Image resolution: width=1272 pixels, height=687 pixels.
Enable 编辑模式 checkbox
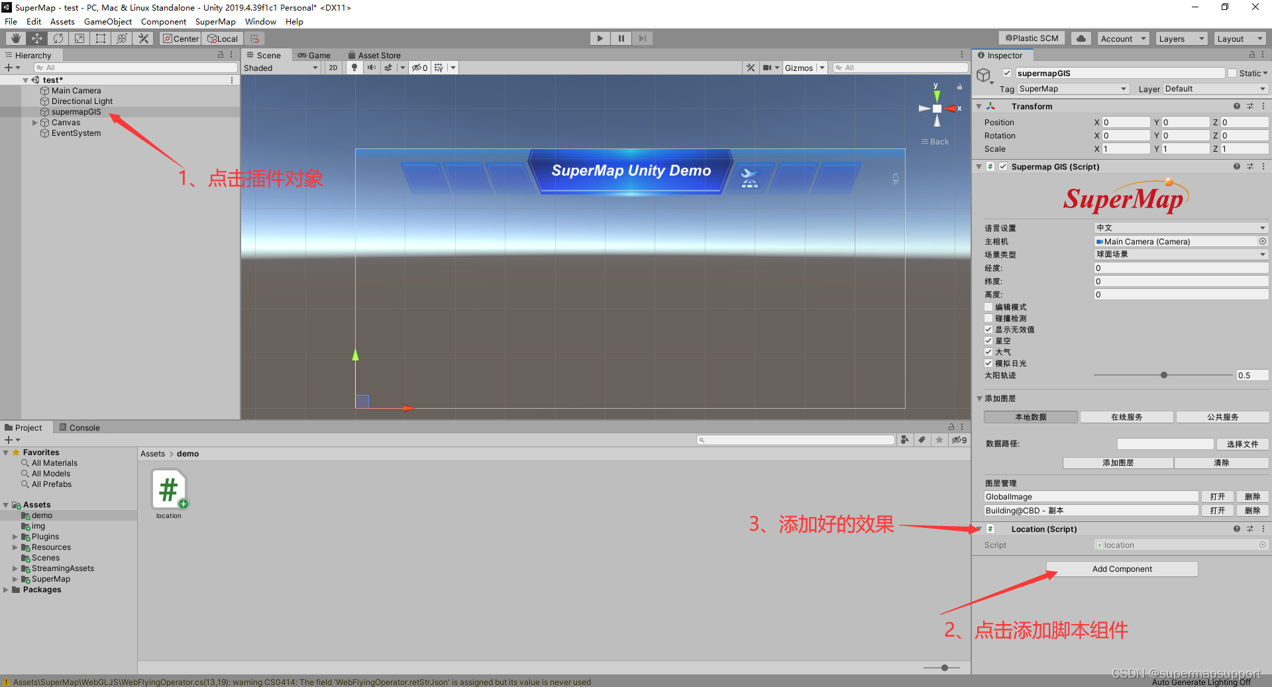point(988,307)
